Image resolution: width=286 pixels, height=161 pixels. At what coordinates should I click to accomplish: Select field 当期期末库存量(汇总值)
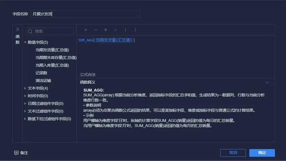coord(56,58)
